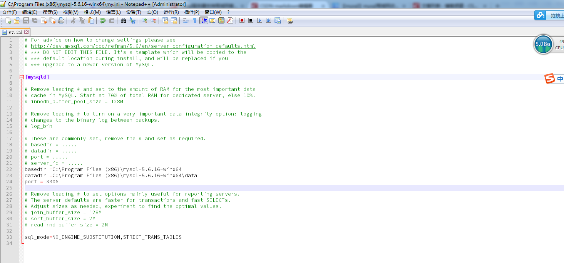
Task: Collapse the [mysqld] fold marker
Action: 22,77
